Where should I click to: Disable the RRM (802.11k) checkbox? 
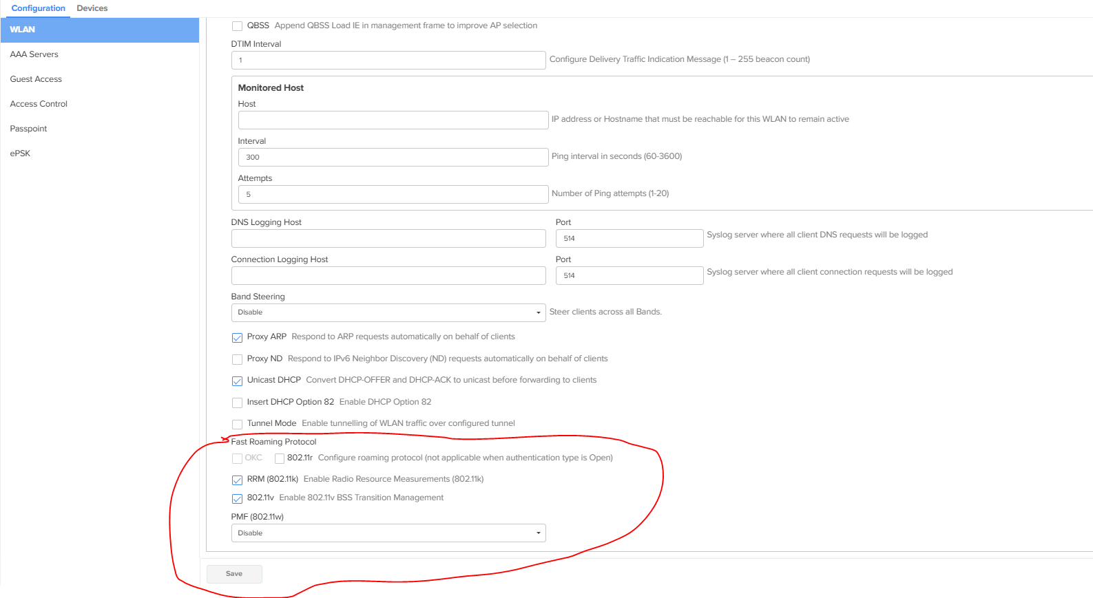(237, 480)
